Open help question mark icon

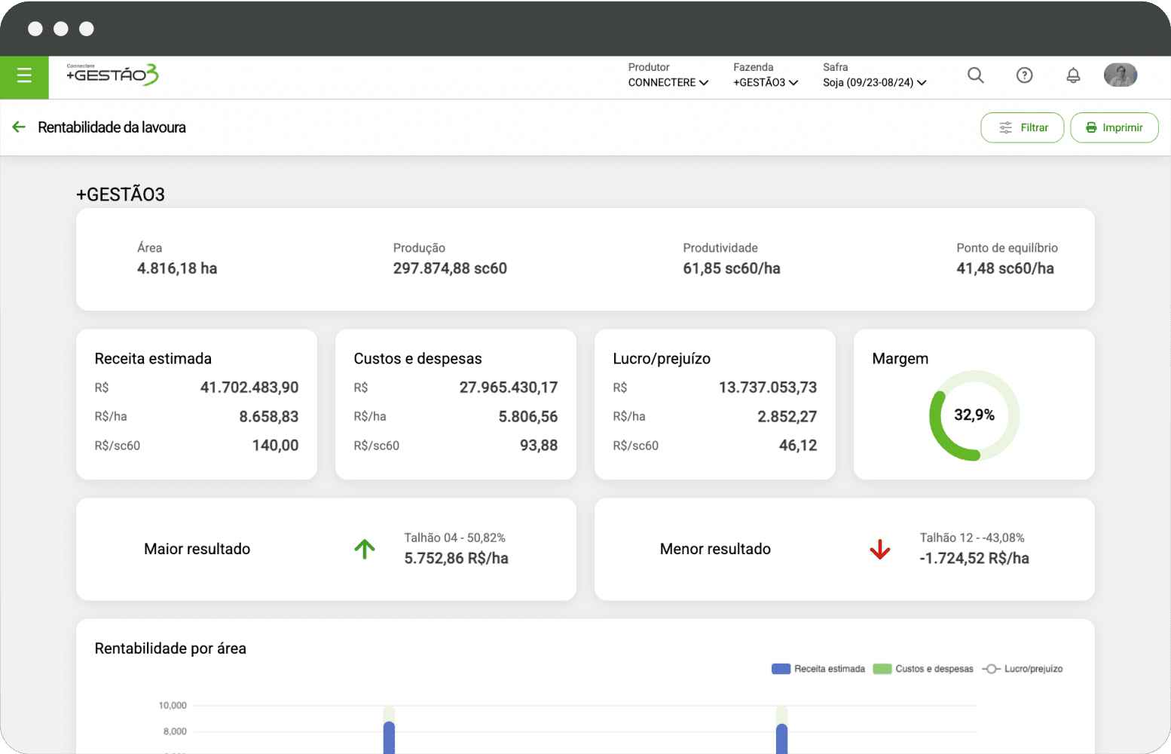(x=1024, y=75)
